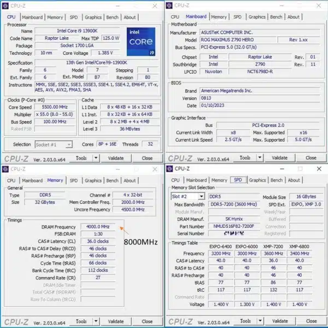Click Validate button in the SPD window
328x328 pixels.
tap(280, 321)
